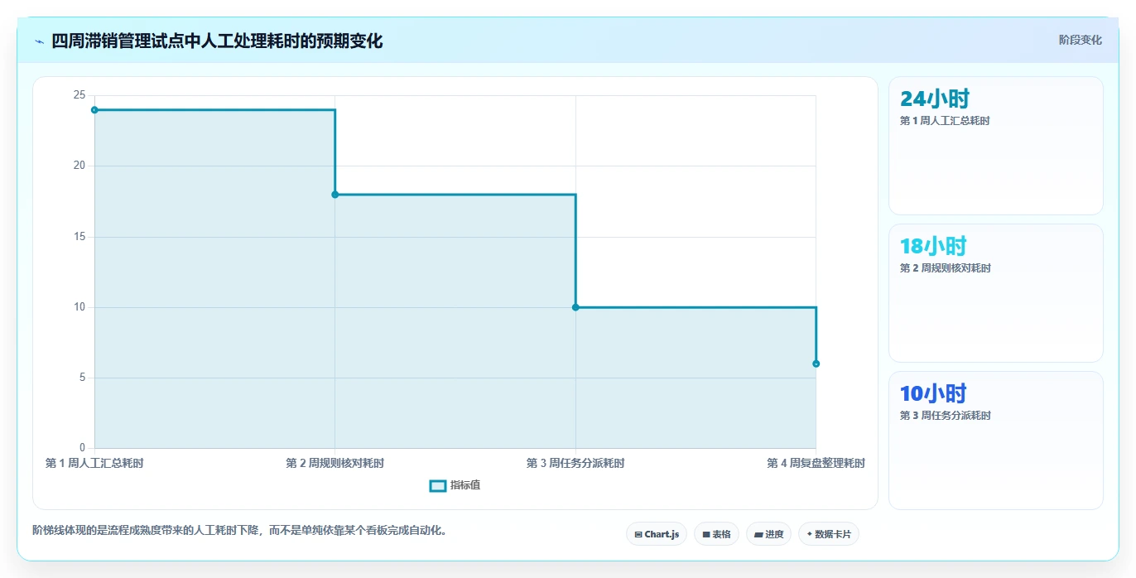1136x578 pixels.
Task: Click the y-axis label 15
Action: [x=79, y=237]
